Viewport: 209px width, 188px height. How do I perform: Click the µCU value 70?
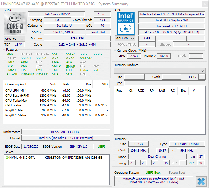(102, 26)
